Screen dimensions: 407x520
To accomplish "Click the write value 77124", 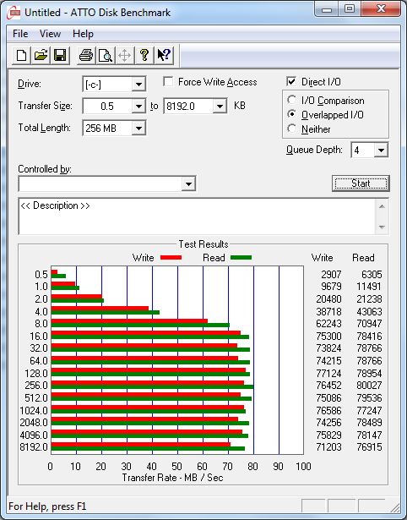I will click(328, 374).
